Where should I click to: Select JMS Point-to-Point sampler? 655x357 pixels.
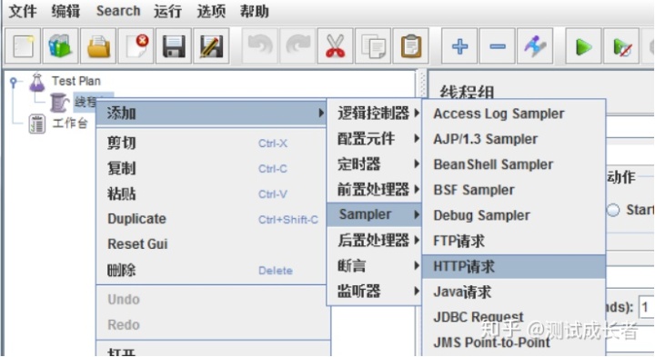pyautogui.click(x=514, y=342)
